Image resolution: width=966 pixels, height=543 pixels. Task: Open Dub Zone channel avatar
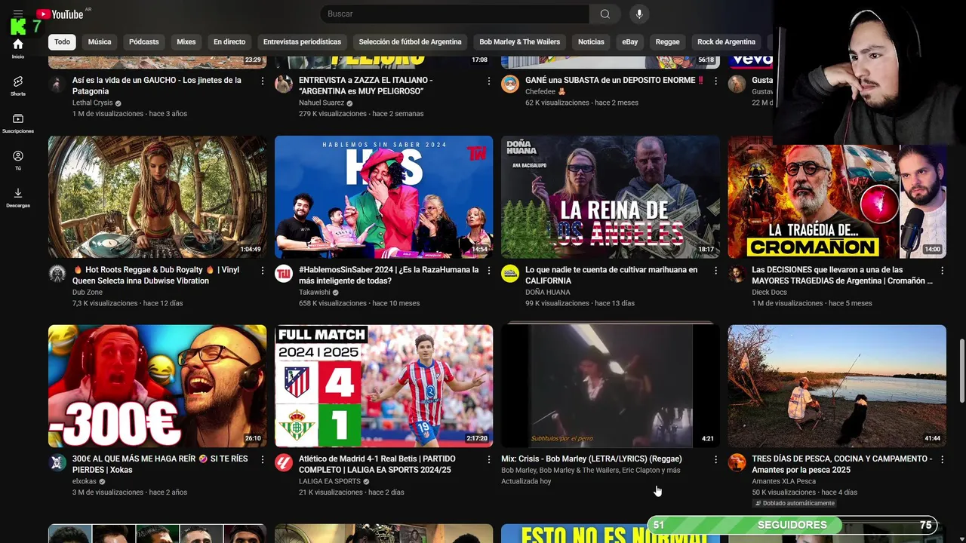tap(57, 273)
